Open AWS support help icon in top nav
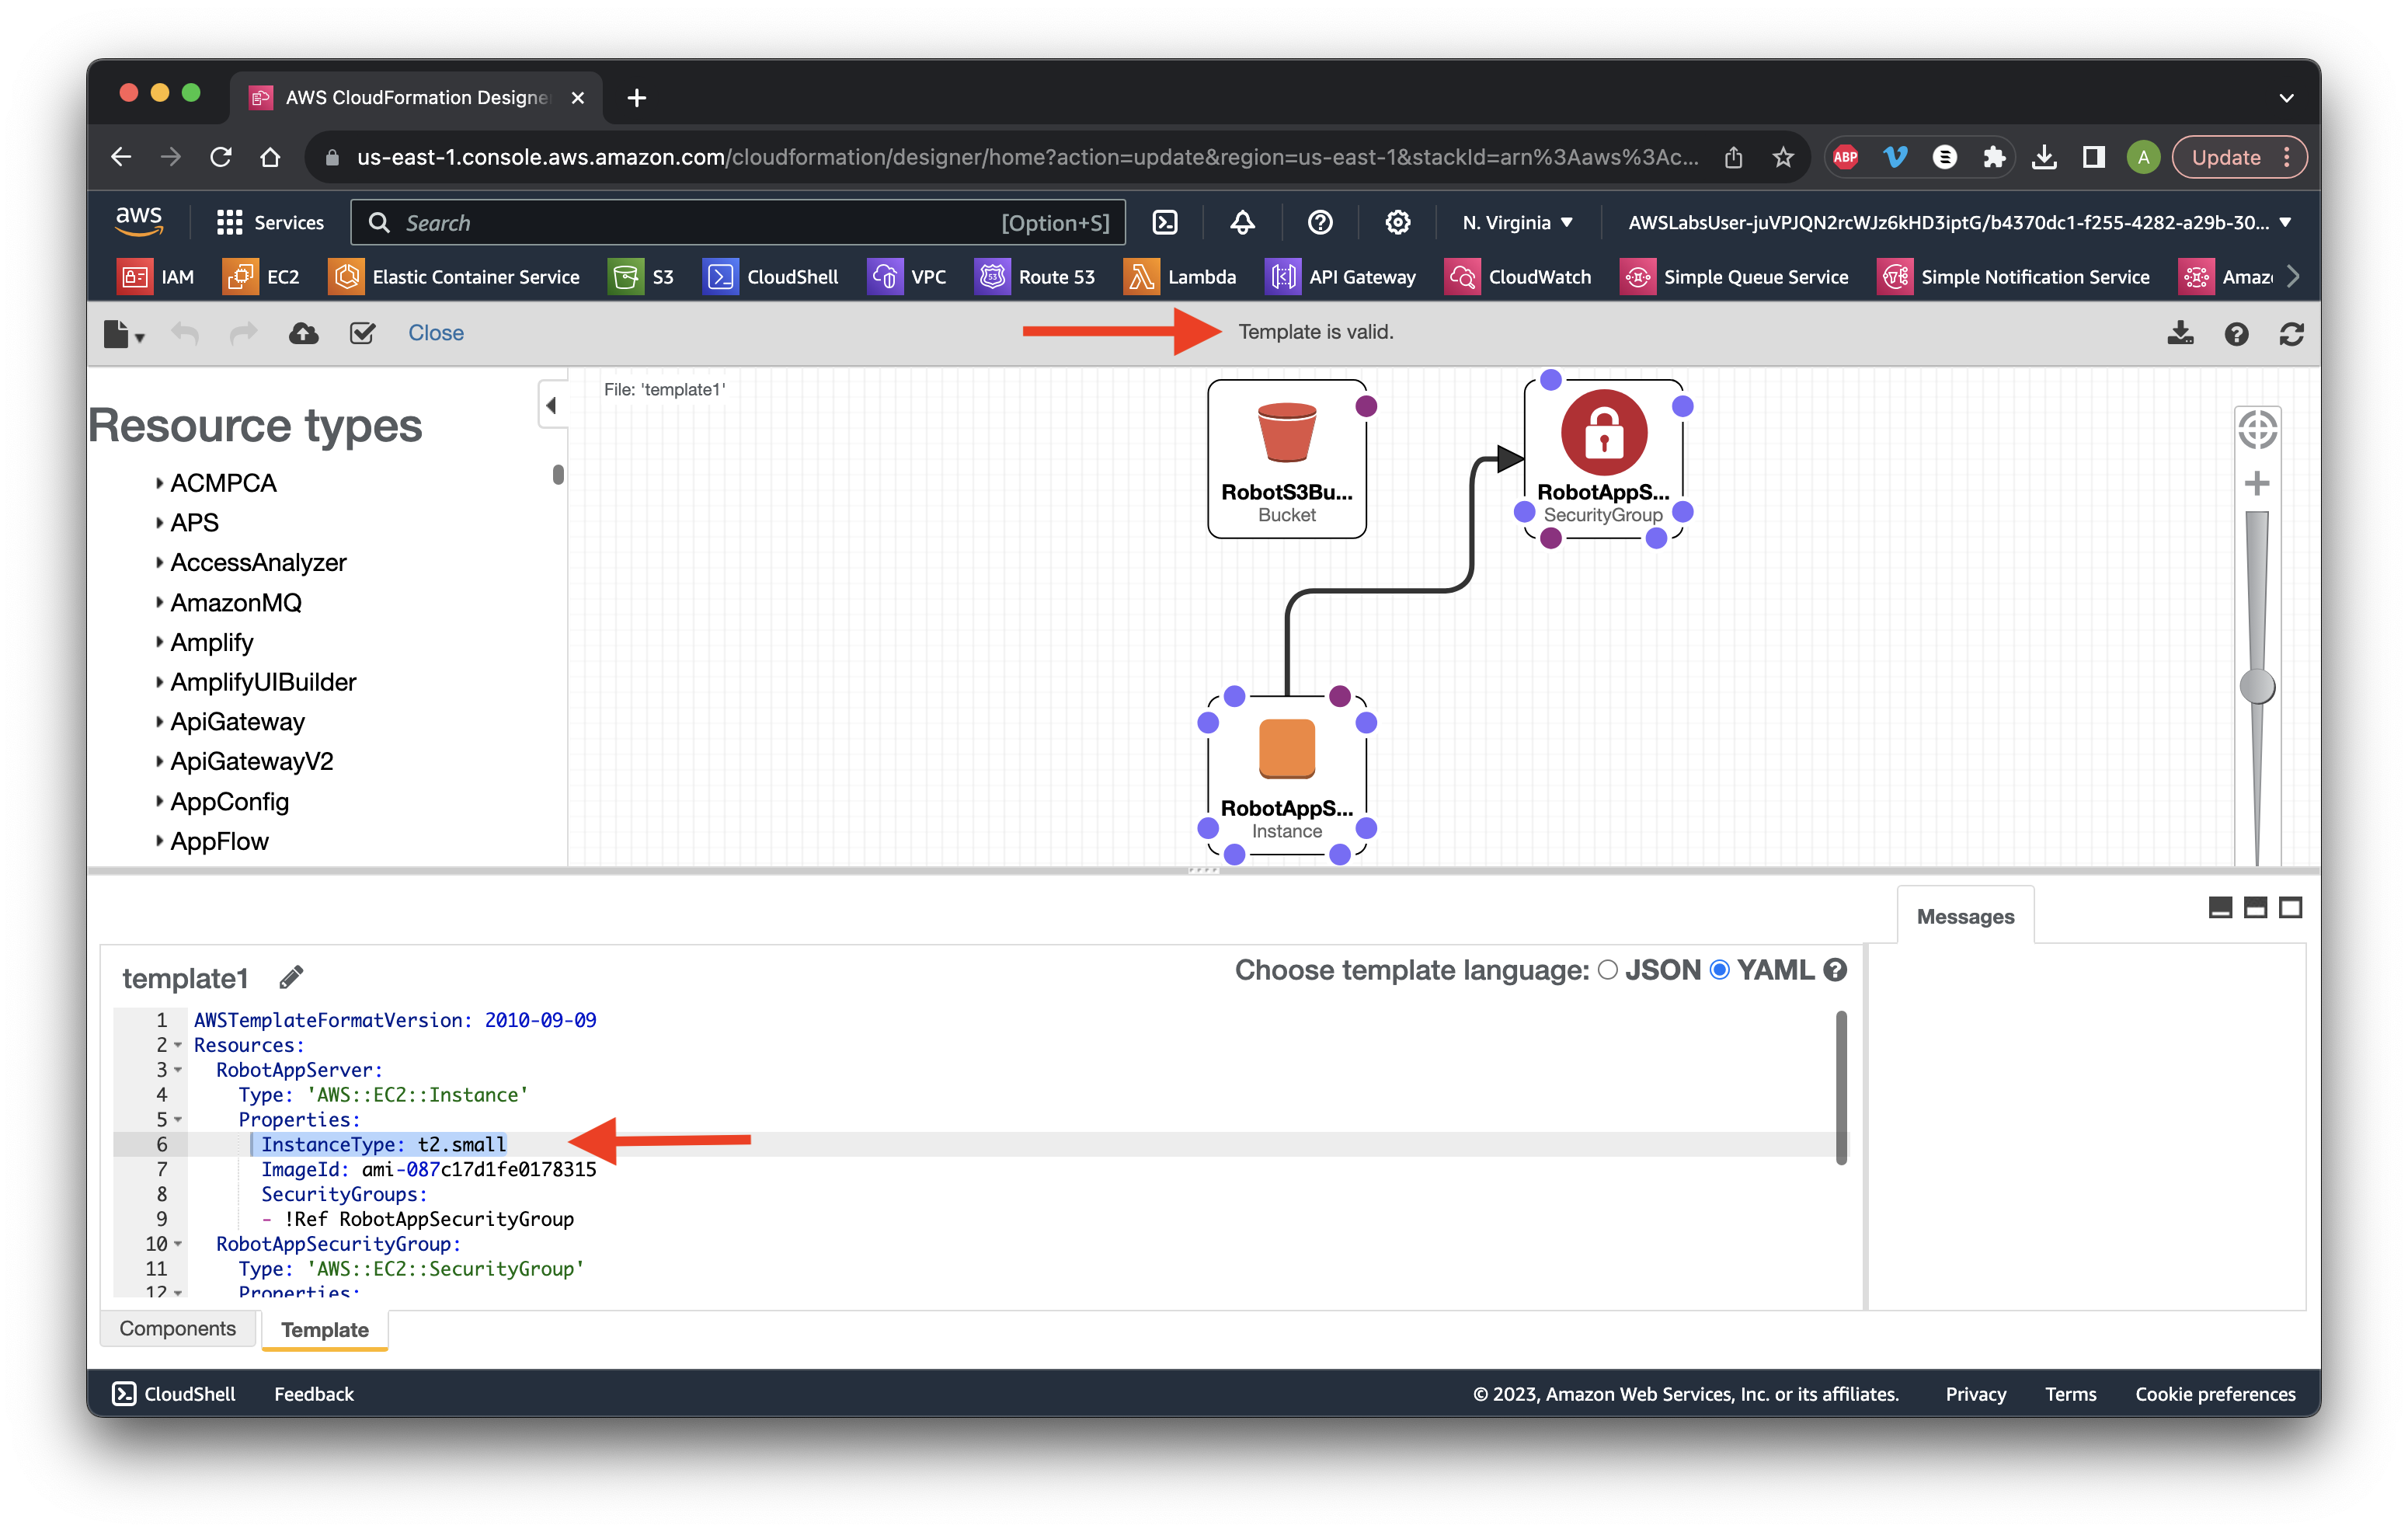Image resolution: width=2408 pixels, height=1532 pixels. [x=1320, y=222]
